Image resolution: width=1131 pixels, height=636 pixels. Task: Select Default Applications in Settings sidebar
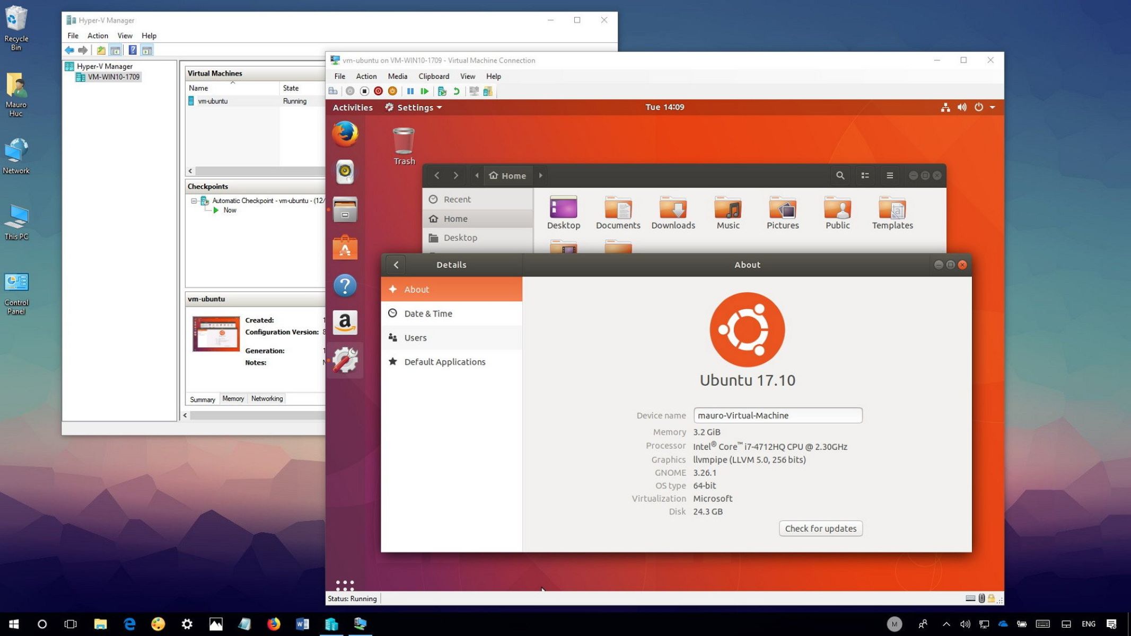click(444, 361)
